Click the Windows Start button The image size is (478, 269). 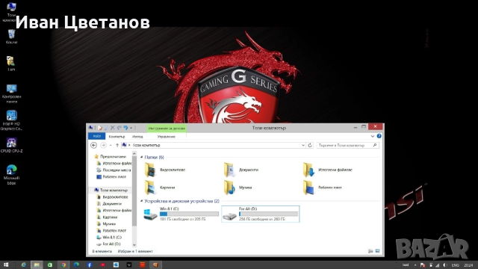(x=5, y=265)
